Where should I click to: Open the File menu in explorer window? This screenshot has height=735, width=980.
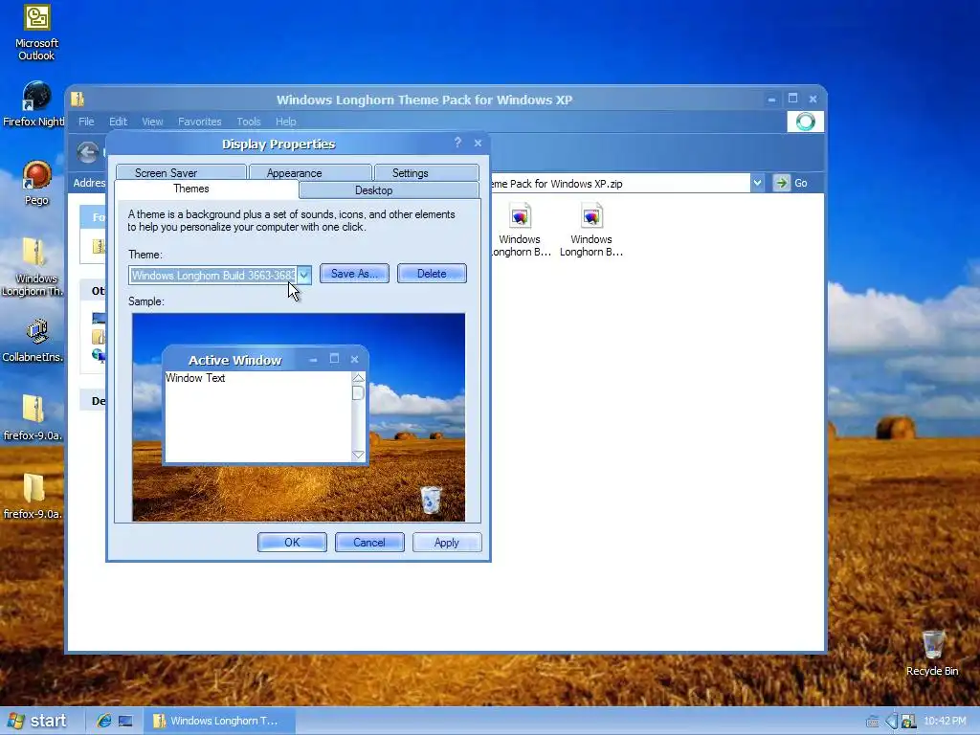(x=86, y=122)
